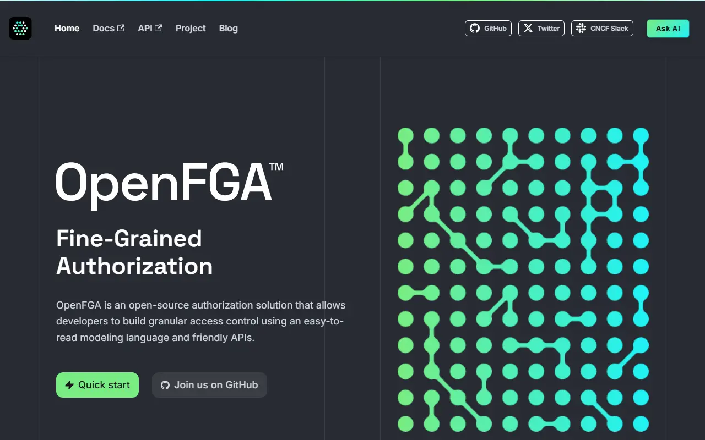This screenshot has height=440, width=705.
Task: Open the Docs external link
Action: pos(109,28)
